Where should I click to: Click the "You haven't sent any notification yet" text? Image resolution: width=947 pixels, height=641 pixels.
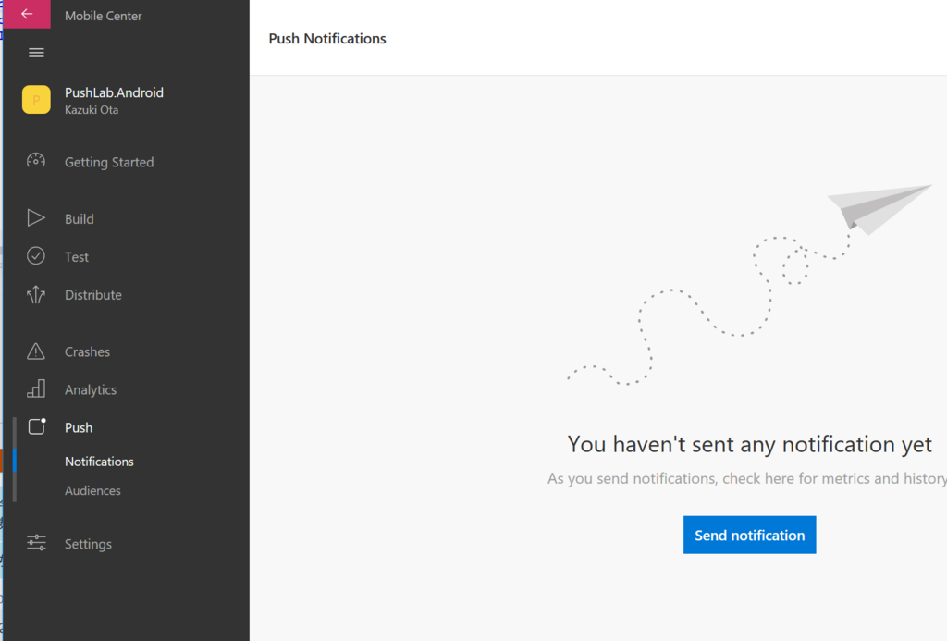click(749, 444)
